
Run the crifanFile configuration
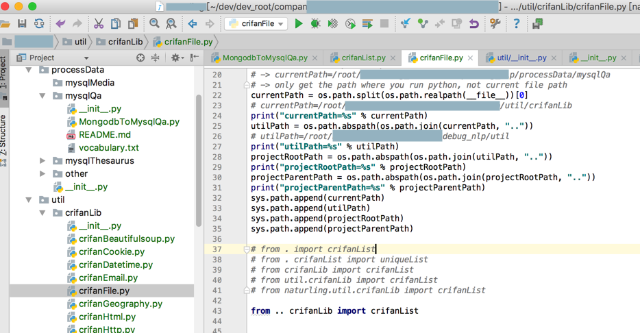point(298,23)
